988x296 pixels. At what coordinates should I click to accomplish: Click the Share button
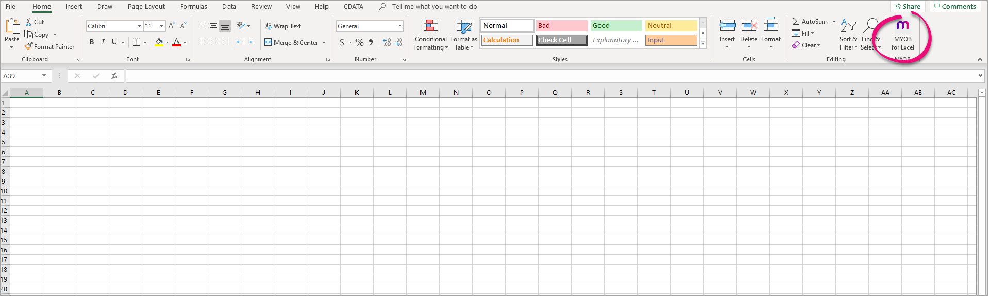click(908, 6)
